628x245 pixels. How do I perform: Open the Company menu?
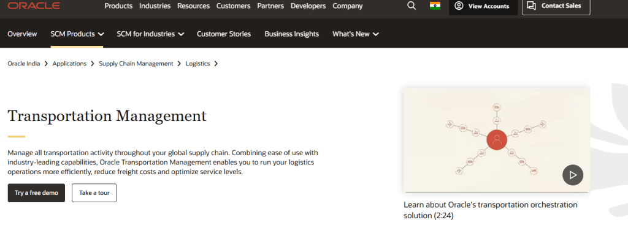coord(348,6)
